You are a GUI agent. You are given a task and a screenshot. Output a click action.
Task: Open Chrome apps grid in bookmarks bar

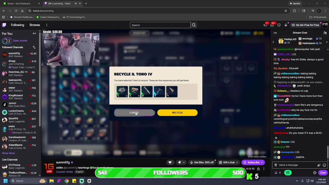pyautogui.click(x=3, y=17)
